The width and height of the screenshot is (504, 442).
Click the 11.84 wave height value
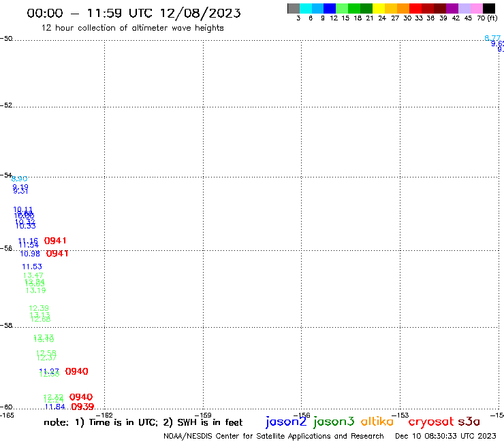[54, 407]
